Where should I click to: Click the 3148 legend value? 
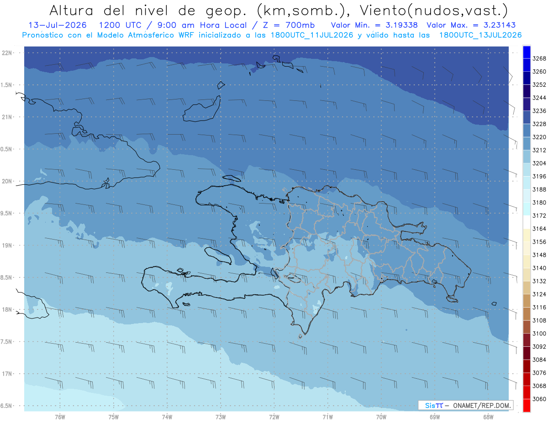[539, 255]
